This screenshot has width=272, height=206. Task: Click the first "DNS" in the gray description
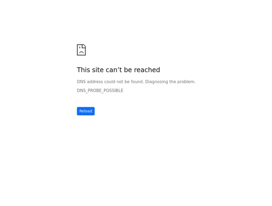point(81,82)
